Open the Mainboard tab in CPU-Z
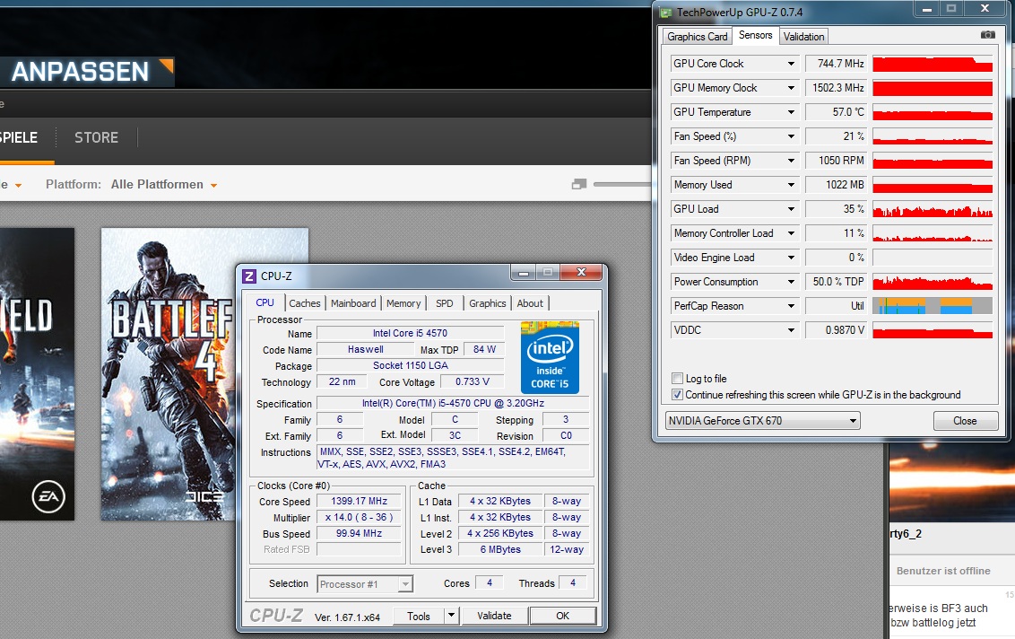 (x=352, y=303)
